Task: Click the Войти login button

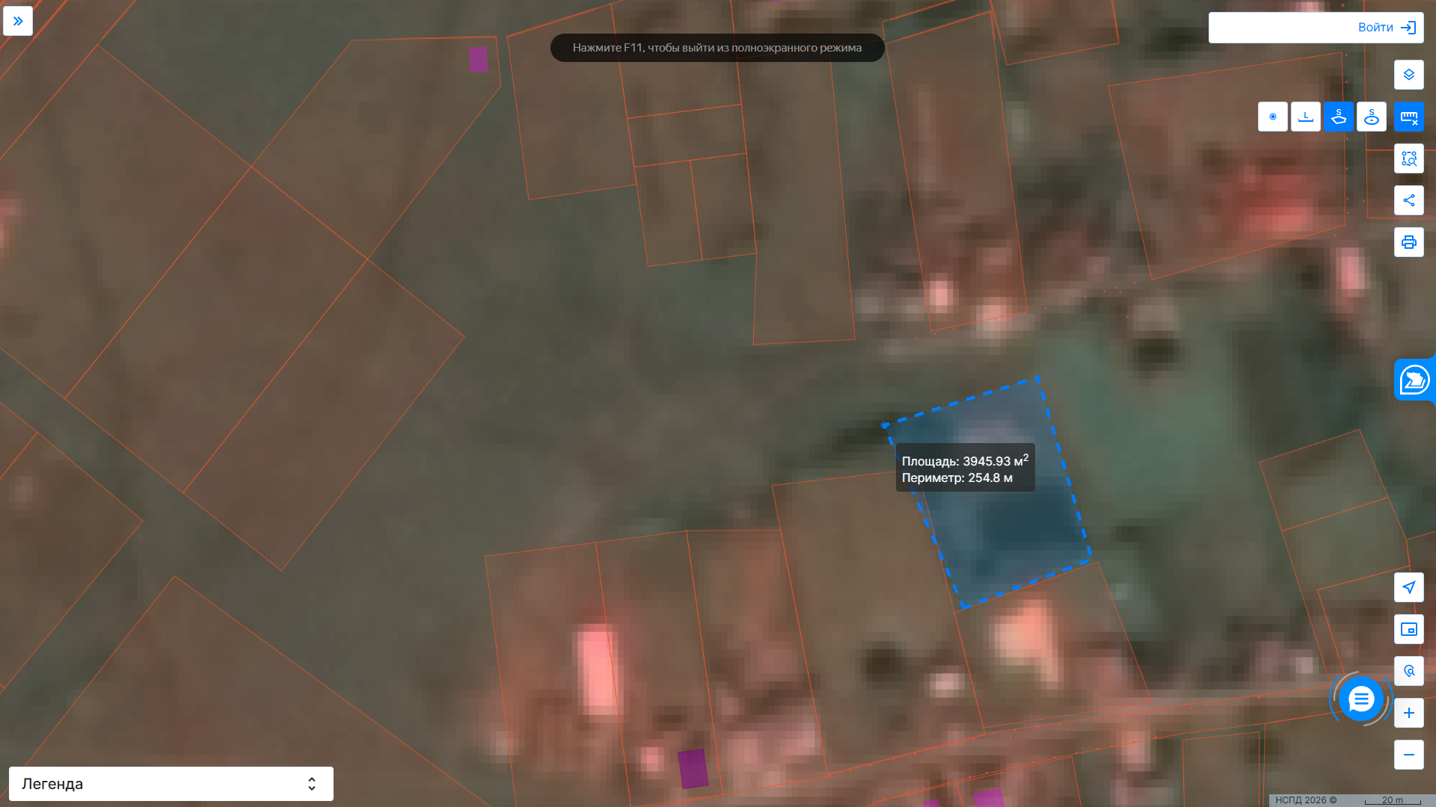Action: point(1316,28)
